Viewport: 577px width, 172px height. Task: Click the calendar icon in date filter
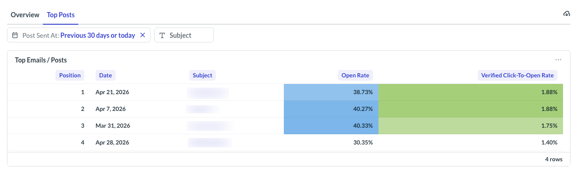pos(15,35)
